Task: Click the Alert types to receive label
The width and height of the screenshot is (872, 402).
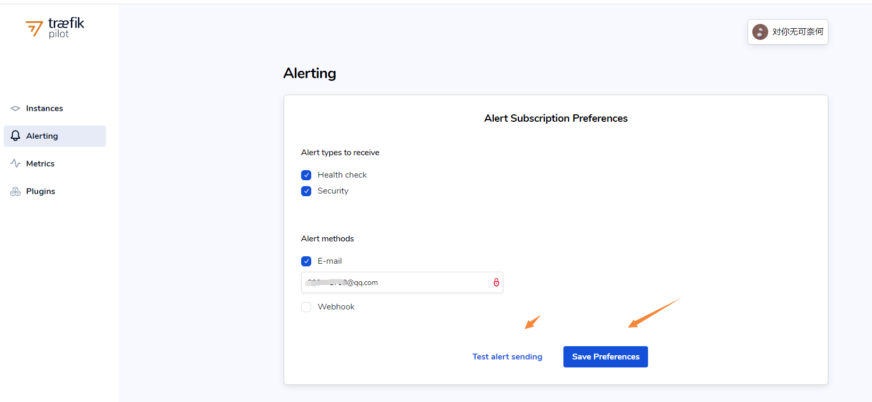Action: [340, 153]
